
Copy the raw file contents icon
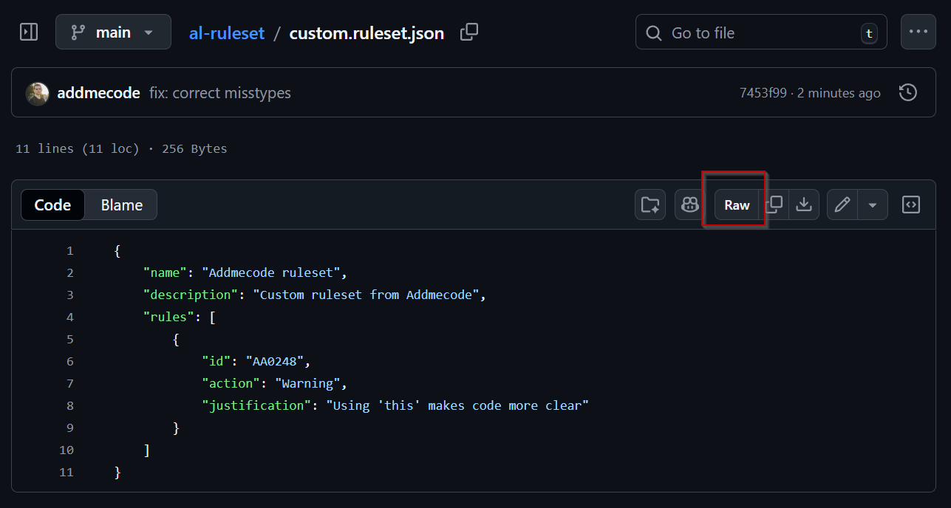coord(773,205)
